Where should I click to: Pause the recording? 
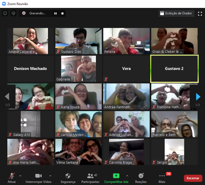coord(55,13)
